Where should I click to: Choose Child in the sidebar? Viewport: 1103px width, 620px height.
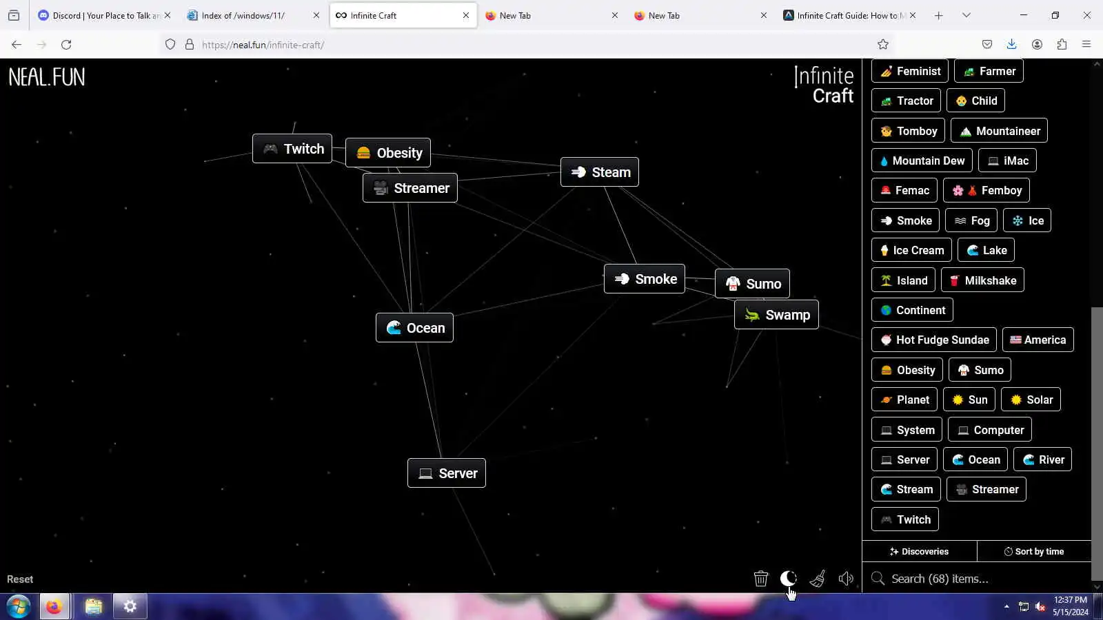pos(975,101)
